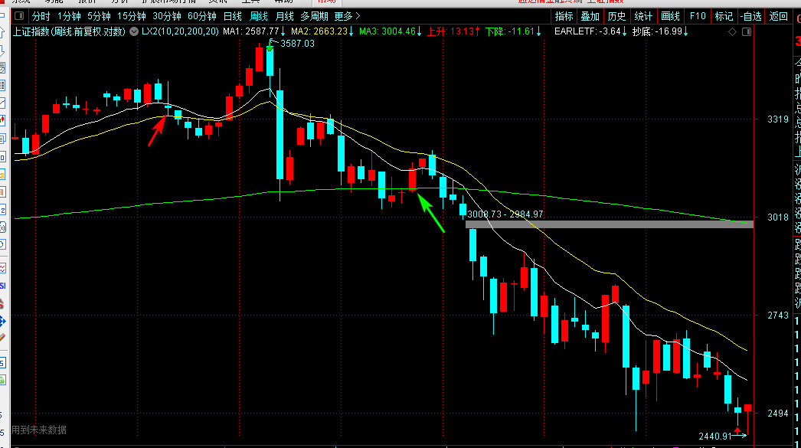
Task: Click the red 上升: 13.13 value
Action: [450, 31]
